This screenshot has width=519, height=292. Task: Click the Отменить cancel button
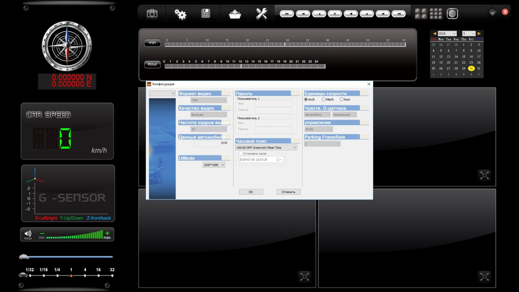click(288, 192)
